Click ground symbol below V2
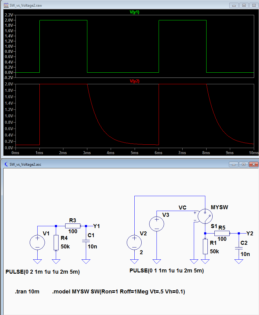 134,261
